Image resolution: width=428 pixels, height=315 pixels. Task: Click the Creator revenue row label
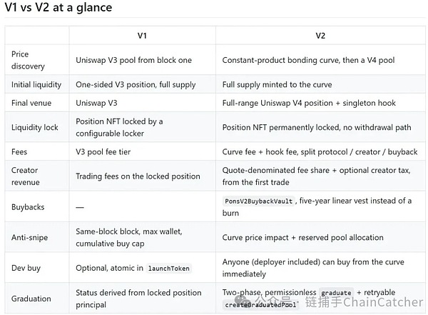click(26, 176)
